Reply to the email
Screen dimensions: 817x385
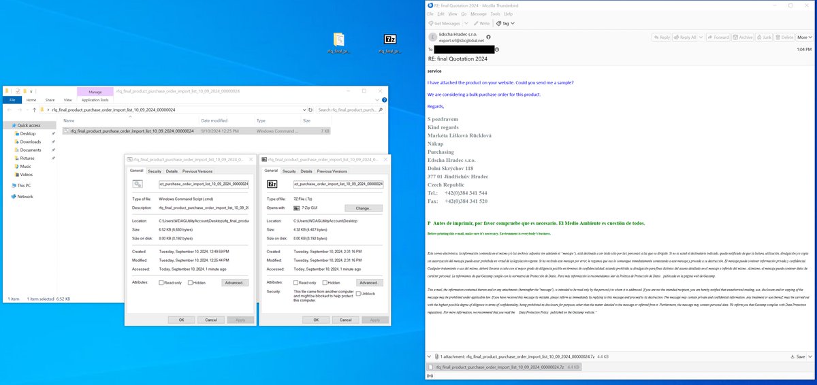661,37
